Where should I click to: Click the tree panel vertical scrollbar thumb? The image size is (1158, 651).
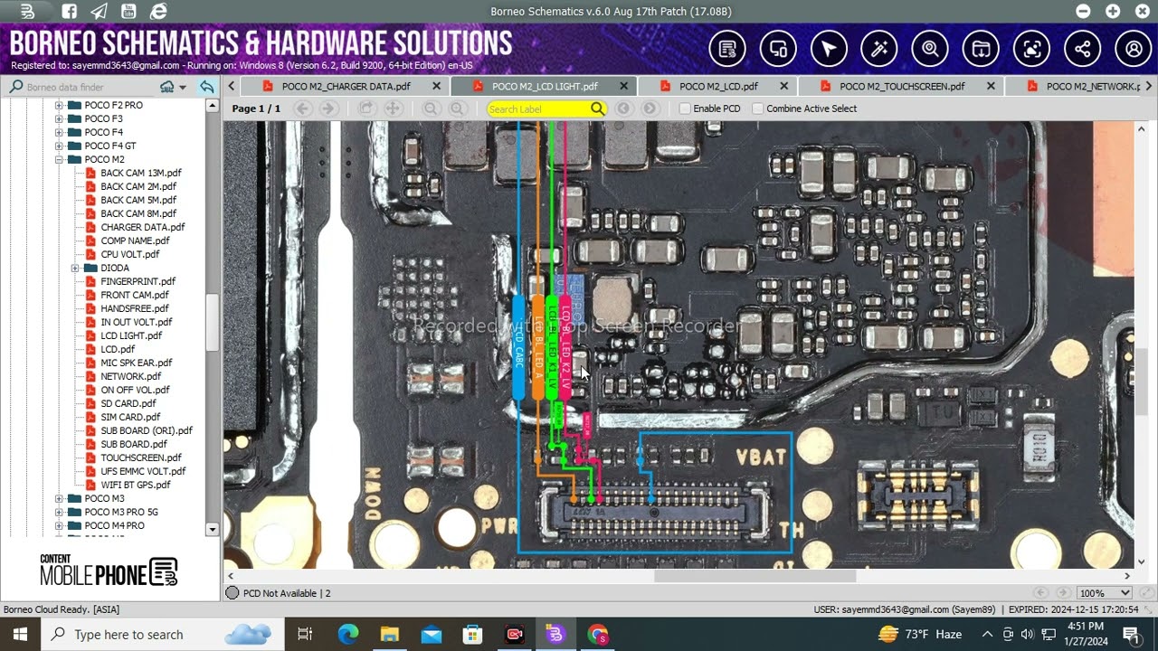(213, 321)
